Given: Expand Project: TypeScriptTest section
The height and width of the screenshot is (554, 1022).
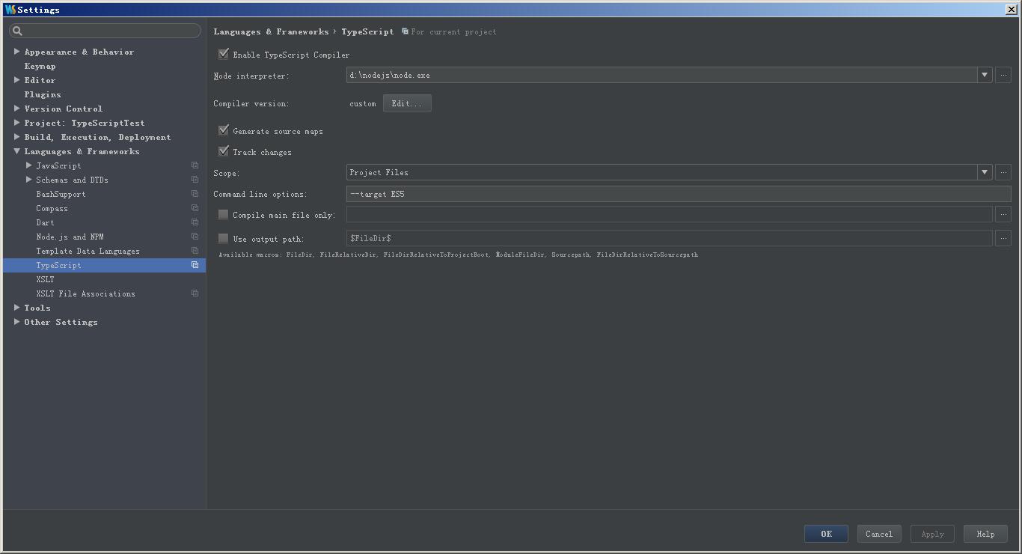Looking at the screenshot, I should pos(16,123).
